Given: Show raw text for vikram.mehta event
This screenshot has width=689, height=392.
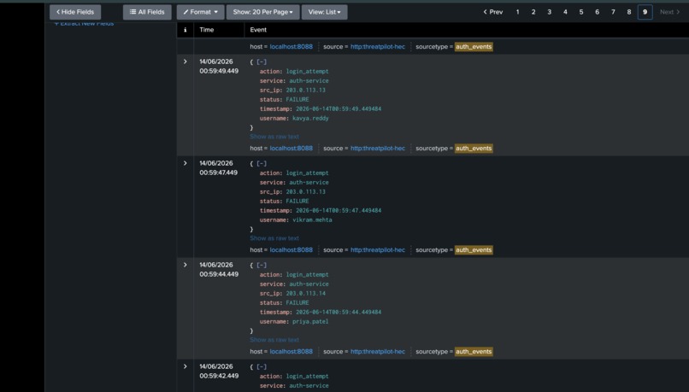Looking at the screenshot, I should coord(274,238).
